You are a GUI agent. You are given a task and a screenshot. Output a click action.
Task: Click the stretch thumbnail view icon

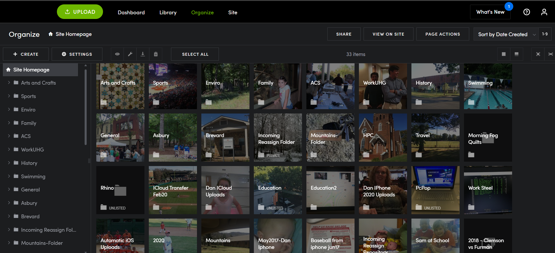[550, 54]
